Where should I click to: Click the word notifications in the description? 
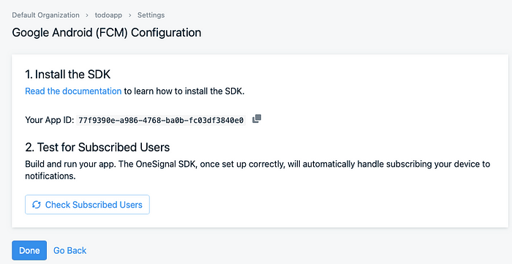tap(50, 176)
